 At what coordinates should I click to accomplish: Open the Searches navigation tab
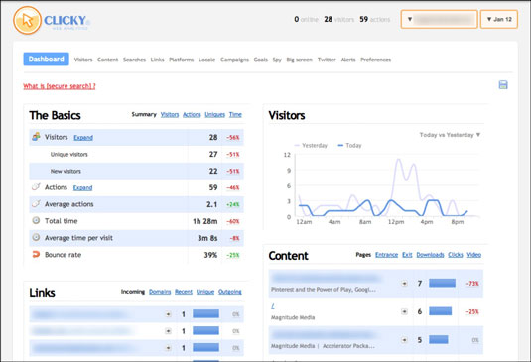click(x=134, y=60)
